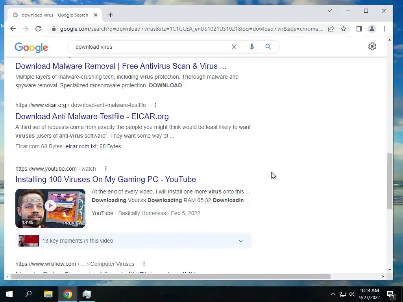Submit search with the magnifier icon

(x=268, y=47)
